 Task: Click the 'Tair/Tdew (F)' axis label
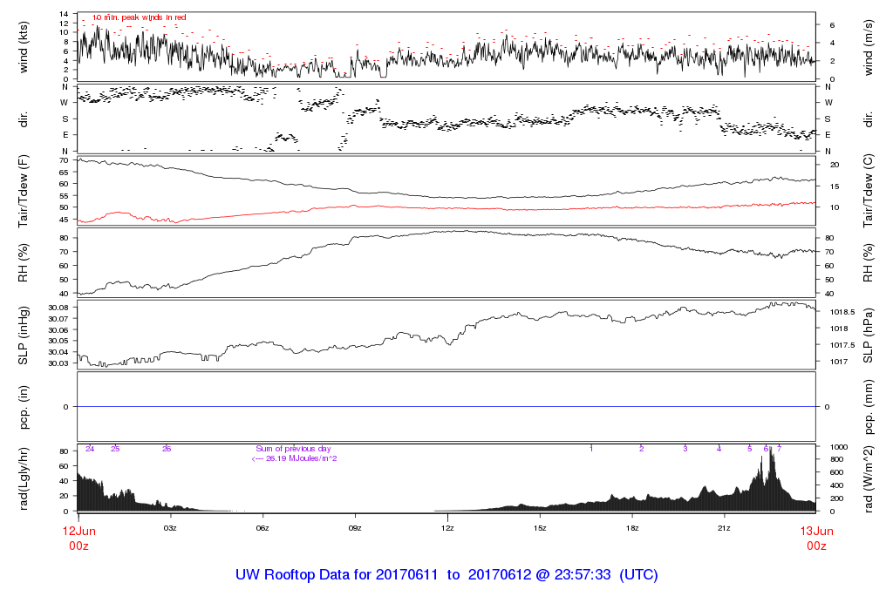tap(24, 191)
